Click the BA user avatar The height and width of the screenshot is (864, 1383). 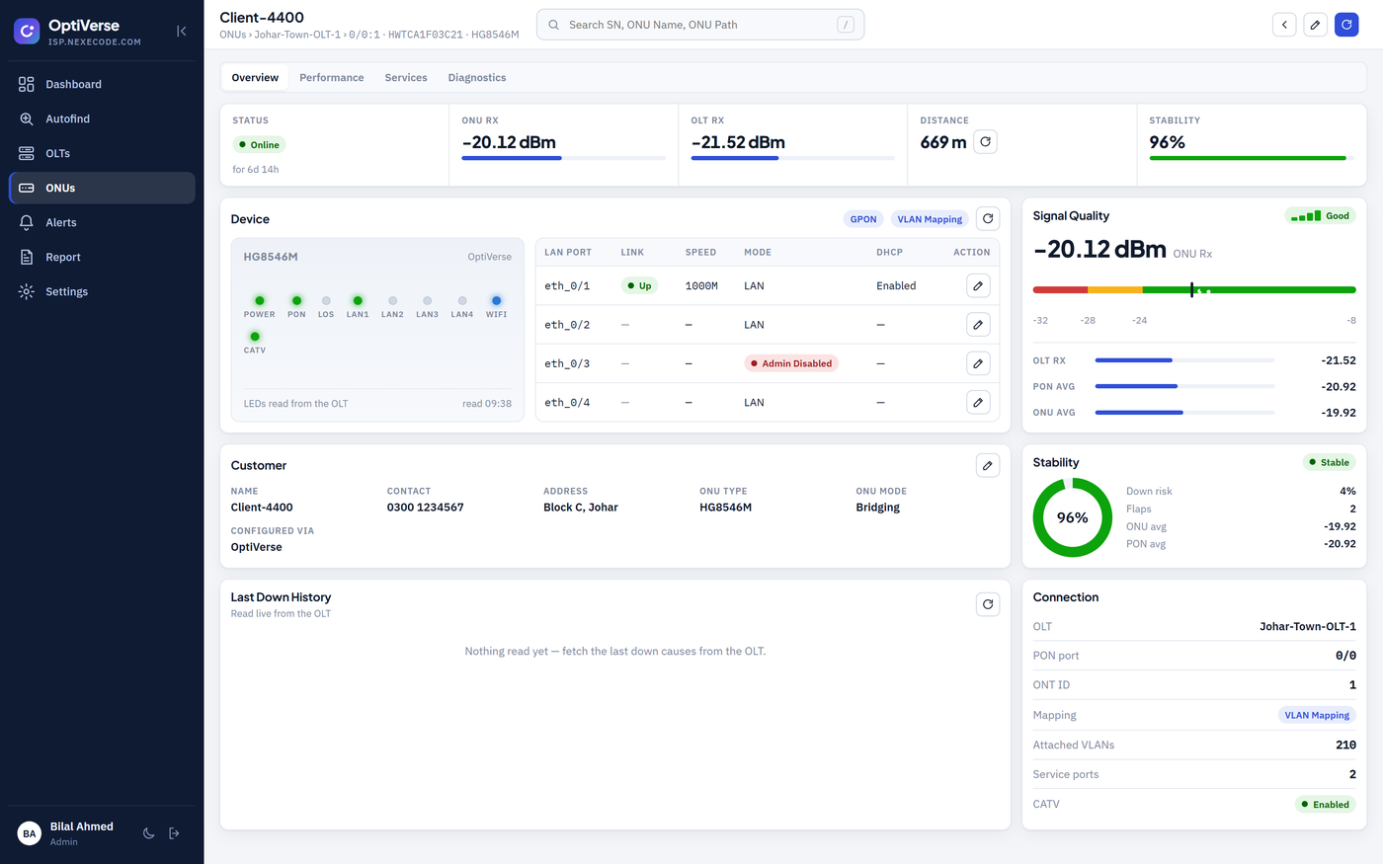30,833
